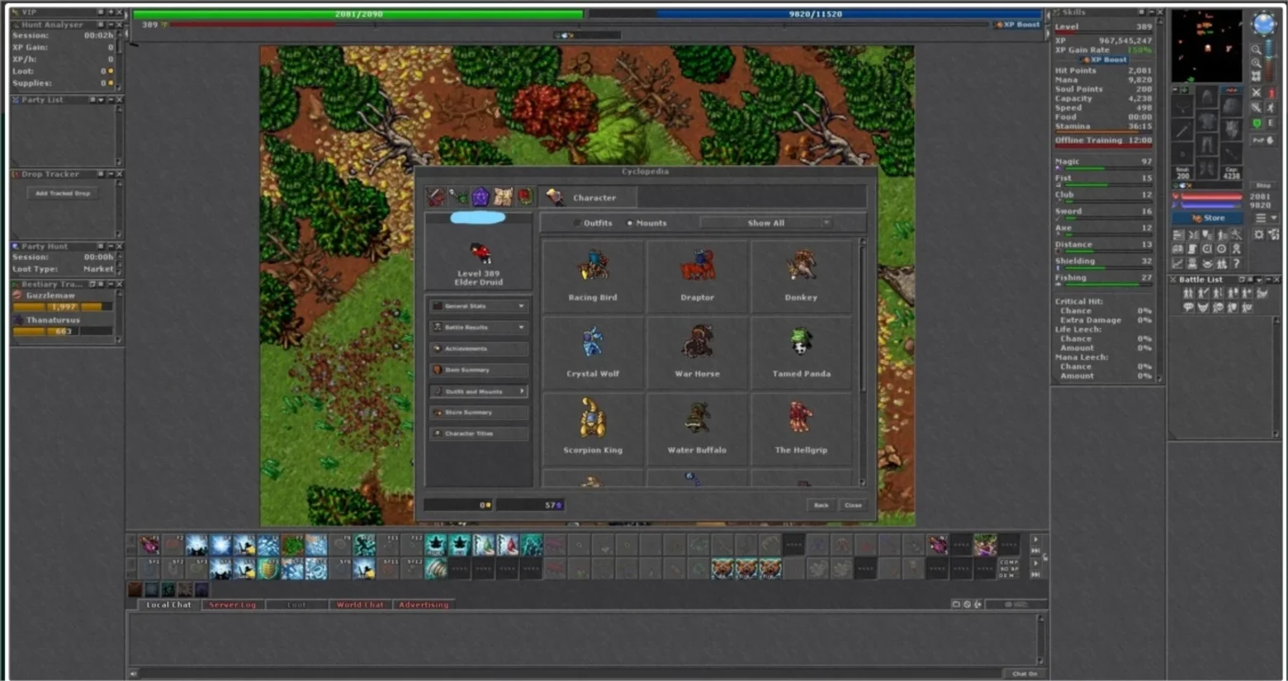1288x681 pixels.
Task: Open the Item Summary section
Action: 479,370
